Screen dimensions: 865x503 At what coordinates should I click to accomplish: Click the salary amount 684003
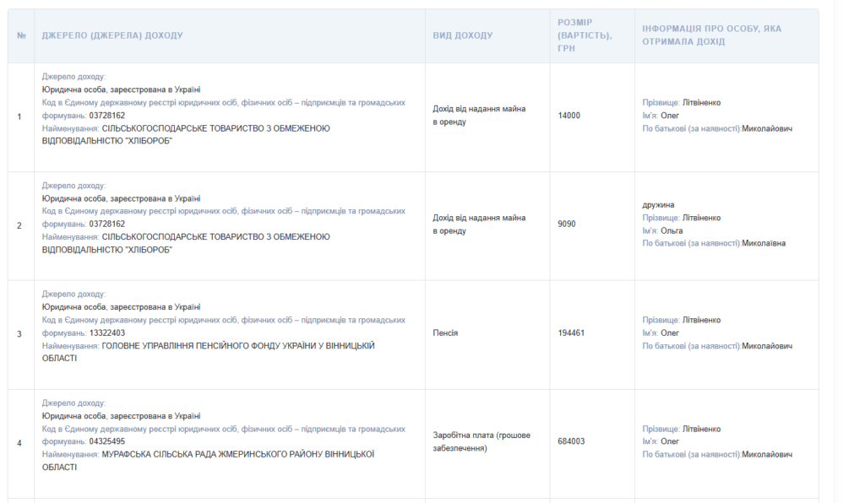click(571, 441)
